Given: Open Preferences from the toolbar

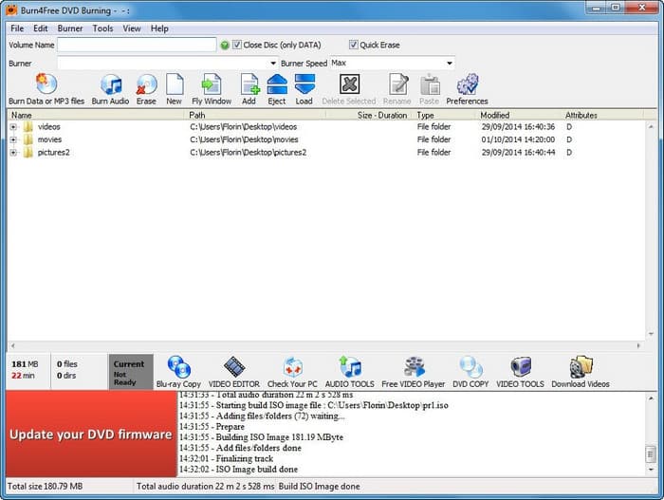Looking at the screenshot, I should coord(467,85).
